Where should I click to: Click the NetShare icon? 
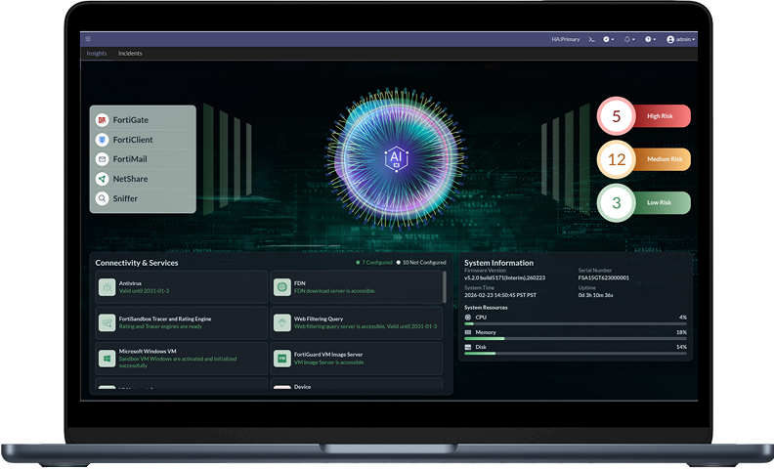tap(103, 179)
